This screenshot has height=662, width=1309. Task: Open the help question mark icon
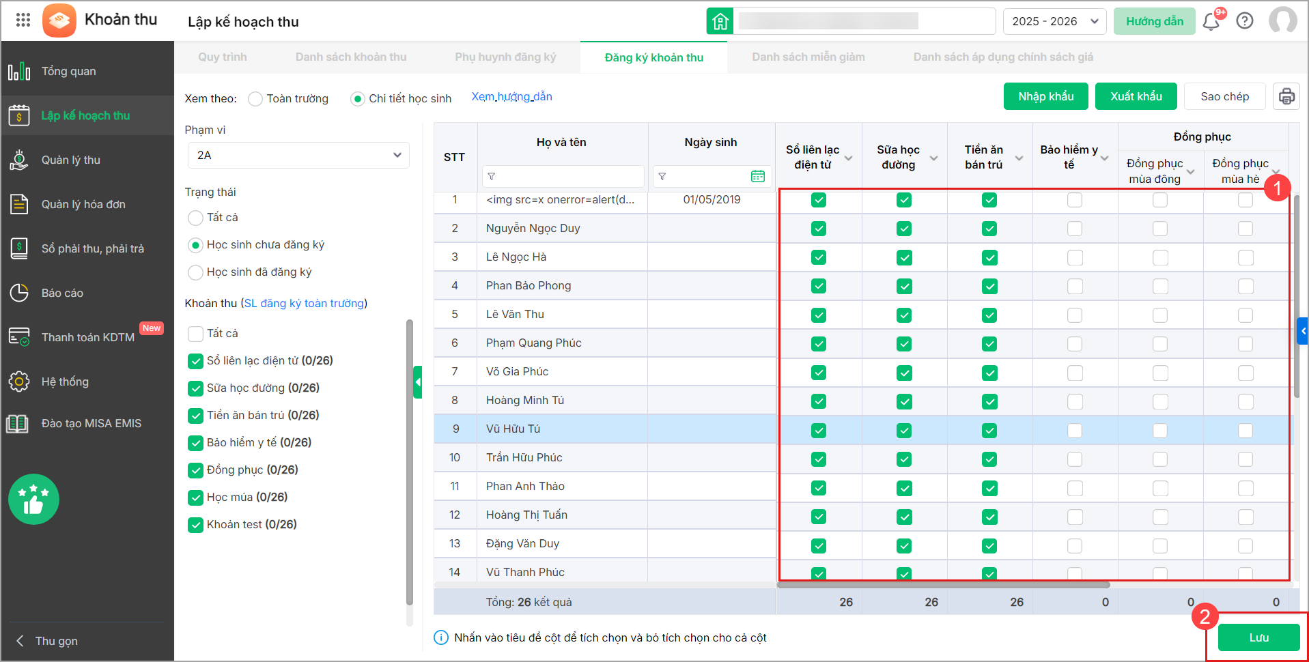pos(1245,21)
